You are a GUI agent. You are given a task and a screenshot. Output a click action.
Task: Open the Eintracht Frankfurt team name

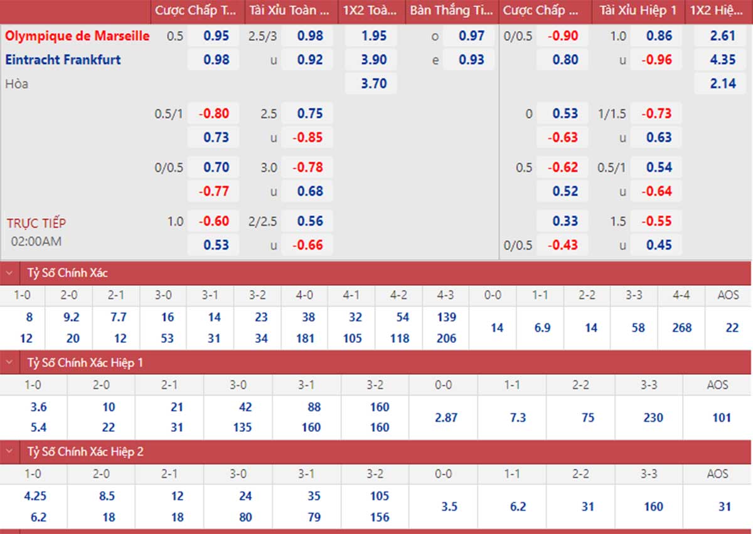click(63, 60)
